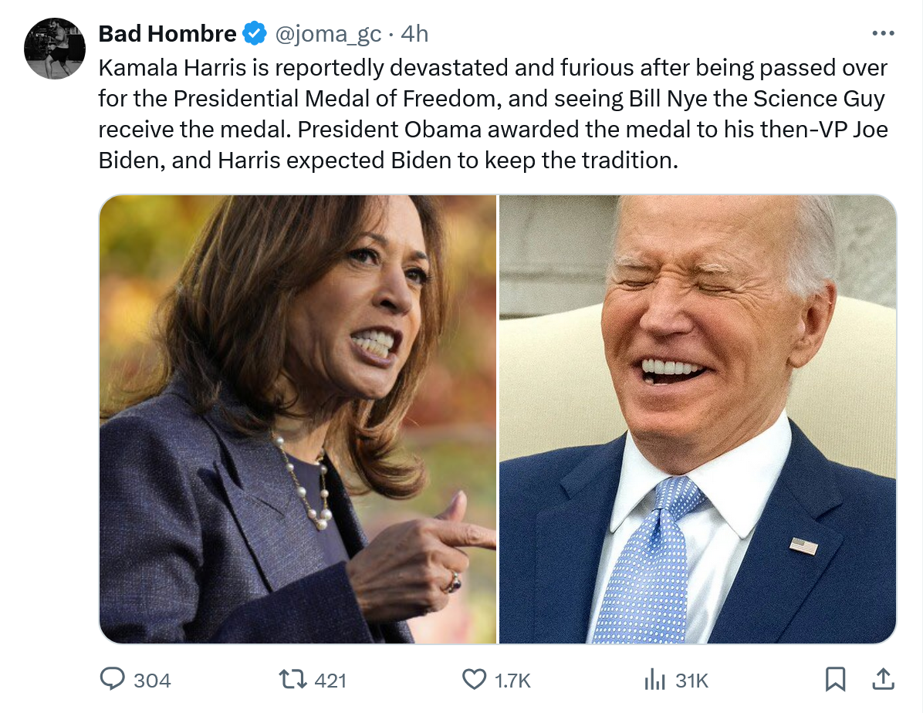Click the reply speech bubble icon
923x713 pixels.
pos(113,679)
